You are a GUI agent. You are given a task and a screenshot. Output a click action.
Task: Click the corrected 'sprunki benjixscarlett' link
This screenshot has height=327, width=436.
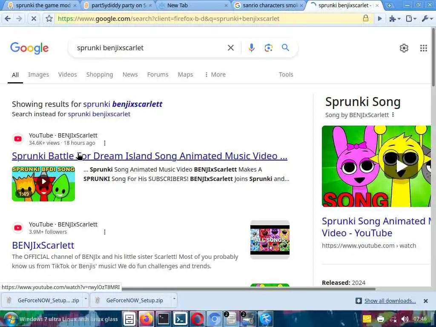click(x=123, y=104)
